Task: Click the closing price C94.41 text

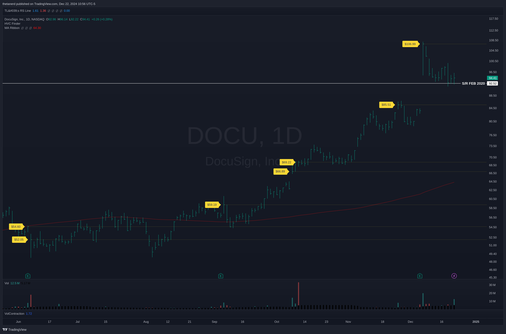Action: (85, 19)
